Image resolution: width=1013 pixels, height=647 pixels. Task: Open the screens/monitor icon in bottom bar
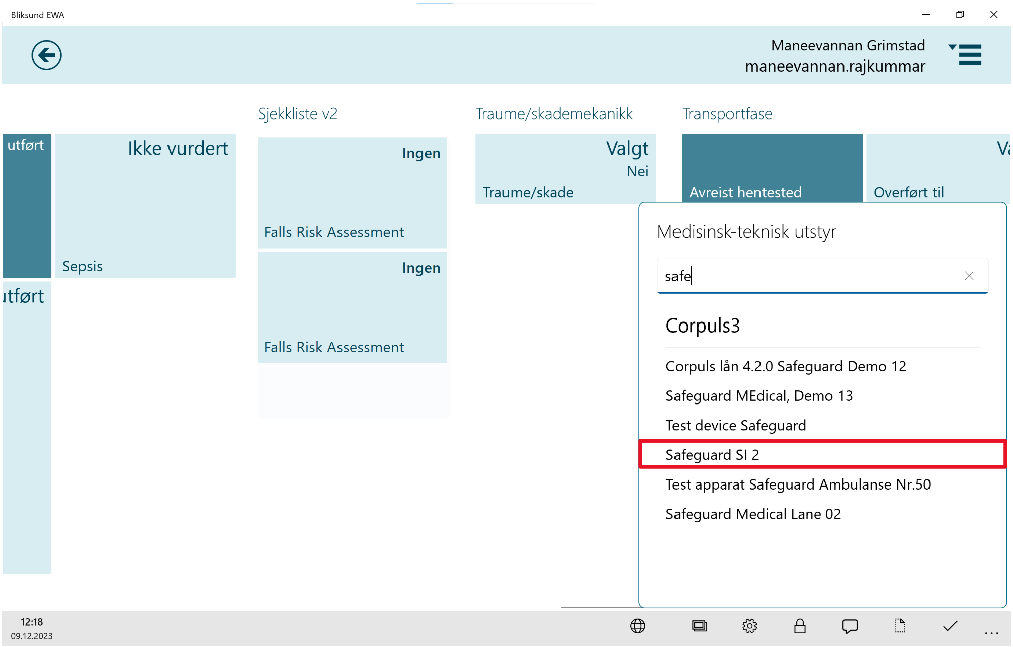tap(699, 626)
